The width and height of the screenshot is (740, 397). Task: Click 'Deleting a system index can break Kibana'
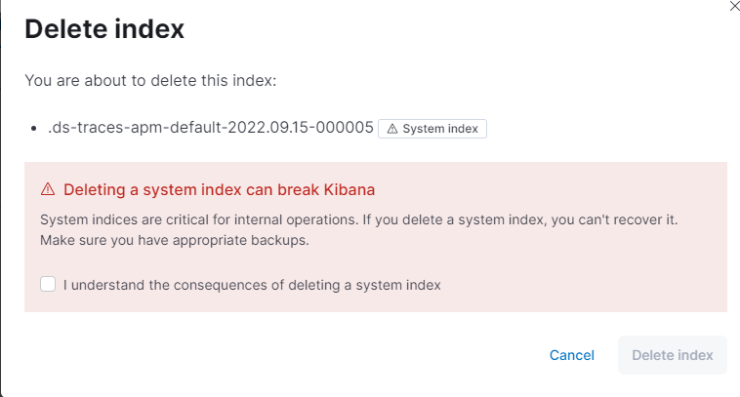click(x=220, y=188)
